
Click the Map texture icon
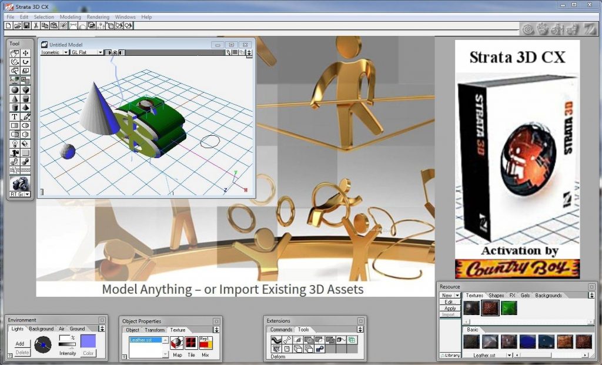(177, 342)
